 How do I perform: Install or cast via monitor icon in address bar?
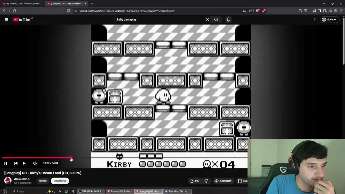pyautogui.click(x=244, y=11)
